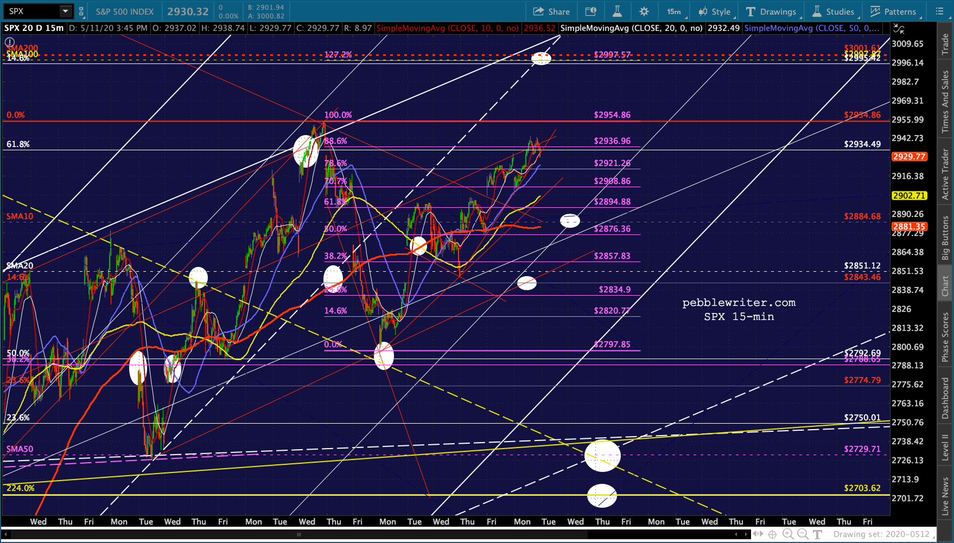Click the crosshair pan icon

tap(772, 534)
